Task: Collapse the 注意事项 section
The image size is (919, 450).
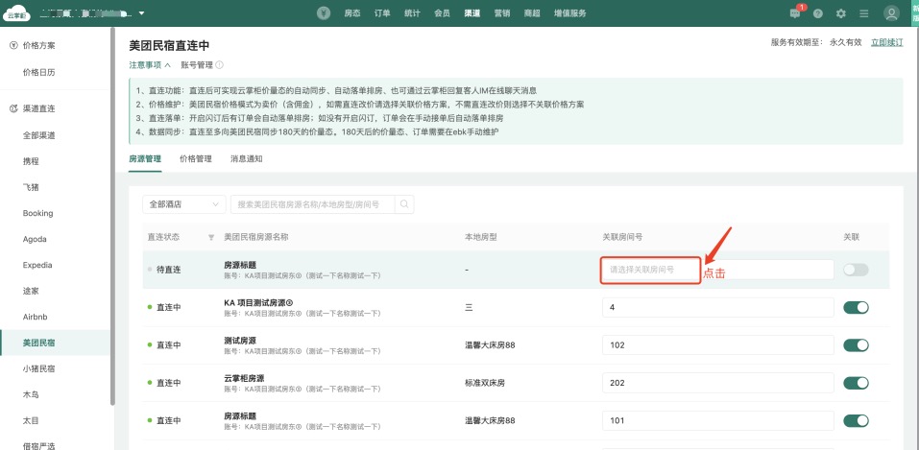Action: 150,65
